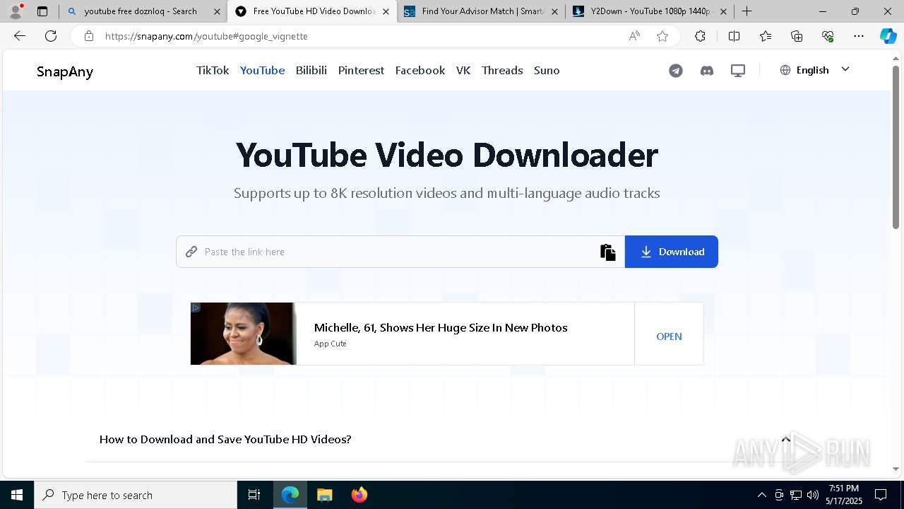Open the tab actions menu icon
This screenshot has width=904, height=509.
42,11
